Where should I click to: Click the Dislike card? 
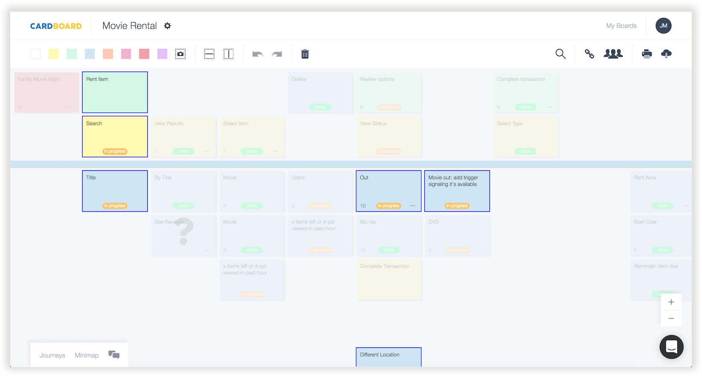(x=320, y=92)
